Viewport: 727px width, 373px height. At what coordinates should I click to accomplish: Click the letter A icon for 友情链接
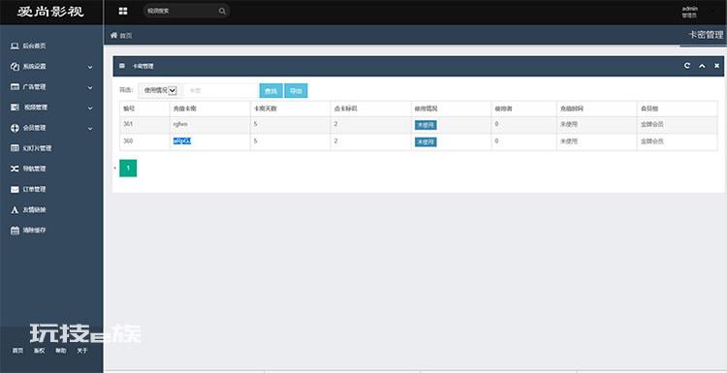click(15, 210)
